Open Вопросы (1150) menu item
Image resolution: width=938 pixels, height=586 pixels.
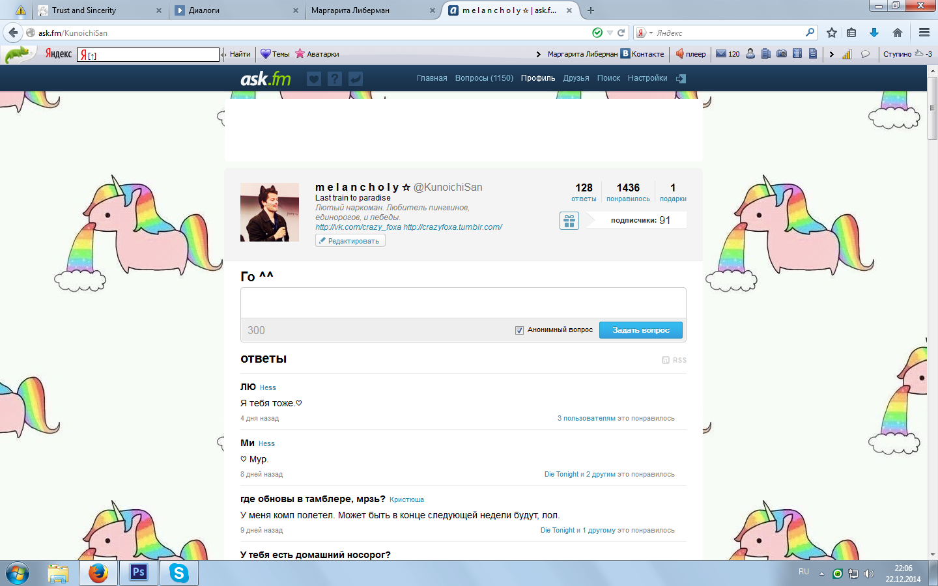(x=484, y=78)
